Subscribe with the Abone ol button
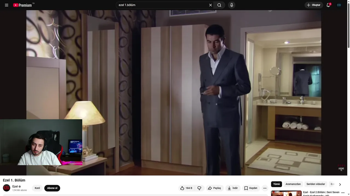350x196 pixels. 52,188
